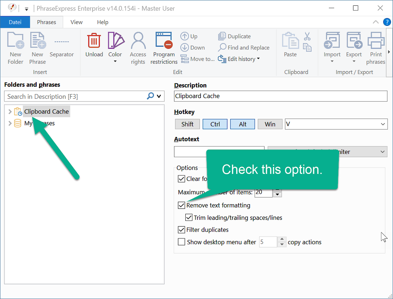Uncheck Remove text formatting

coord(181,205)
